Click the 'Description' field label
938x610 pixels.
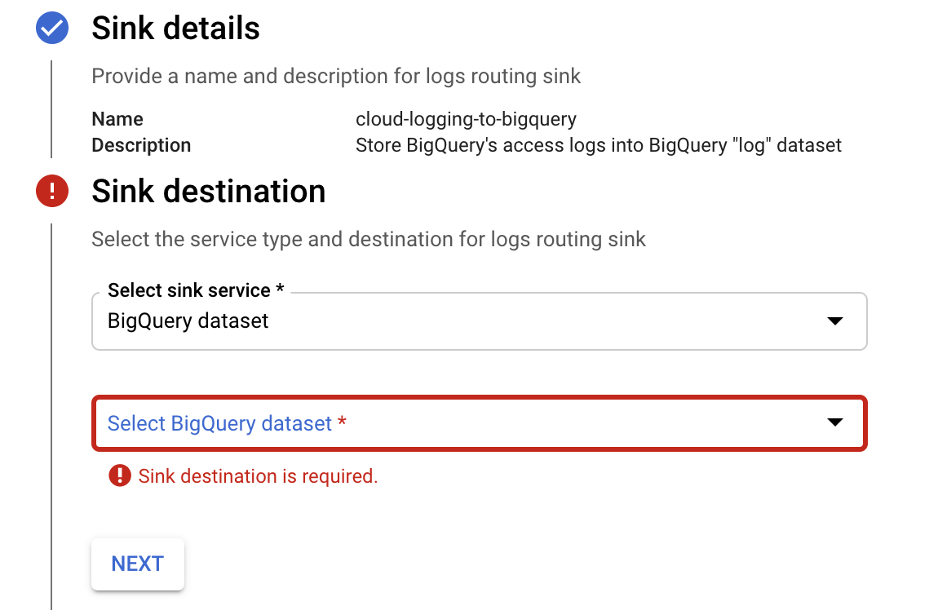pyautogui.click(x=141, y=145)
